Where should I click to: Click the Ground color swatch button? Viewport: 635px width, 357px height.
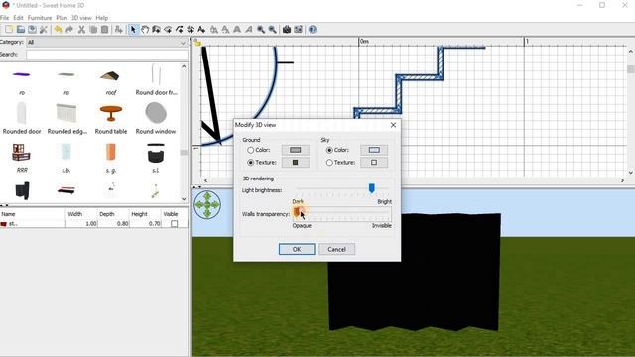[296, 150]
